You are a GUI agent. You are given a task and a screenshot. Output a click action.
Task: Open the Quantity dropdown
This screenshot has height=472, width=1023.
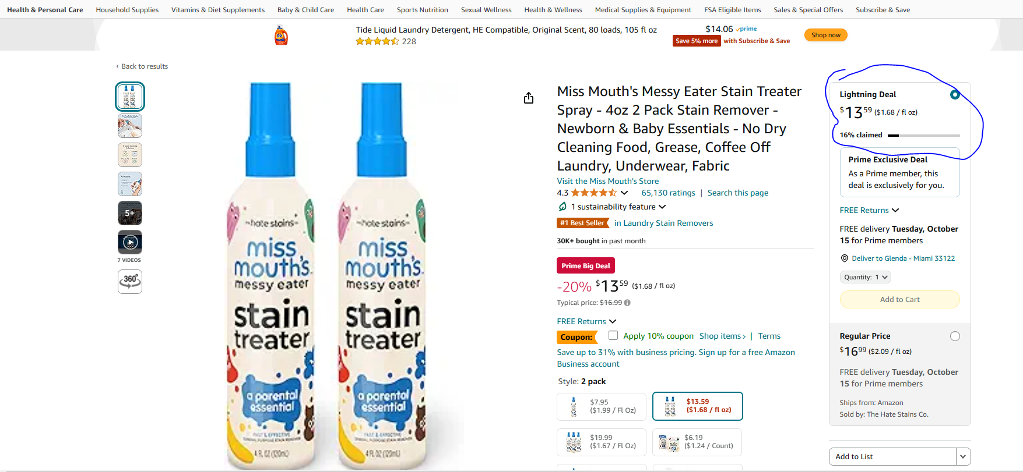coord(866,277)
